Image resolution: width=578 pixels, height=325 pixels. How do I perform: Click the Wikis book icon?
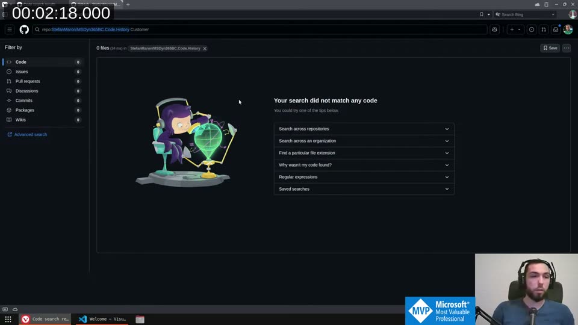coord(9,119)
